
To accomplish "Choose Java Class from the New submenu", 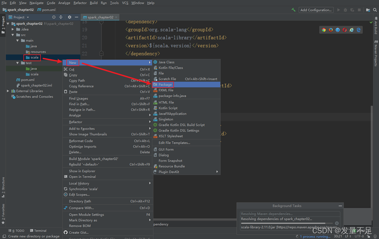I will pos(186,62).
